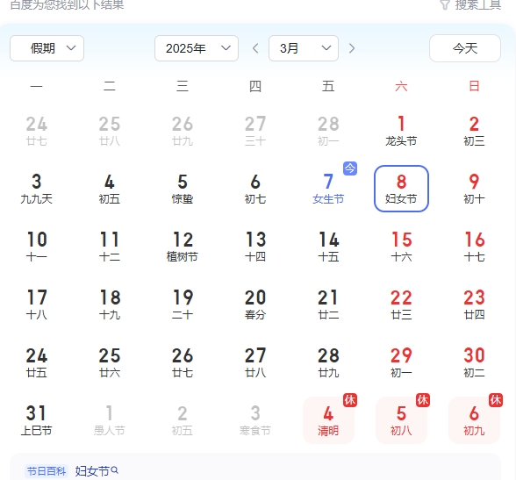Select today March 7 女生节
The image size is (516, 480).
[x=328, y=189]
